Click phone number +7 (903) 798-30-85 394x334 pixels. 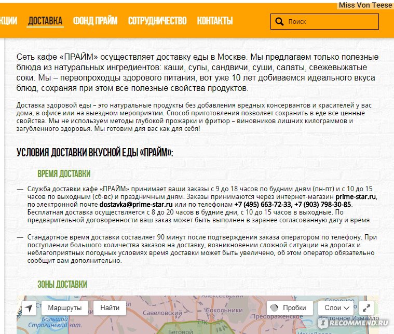click(323, 205)
